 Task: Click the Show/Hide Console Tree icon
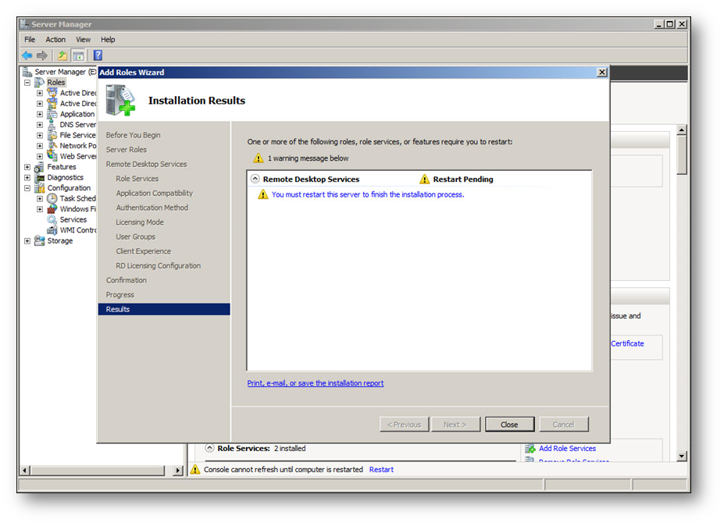pos(78,55)
